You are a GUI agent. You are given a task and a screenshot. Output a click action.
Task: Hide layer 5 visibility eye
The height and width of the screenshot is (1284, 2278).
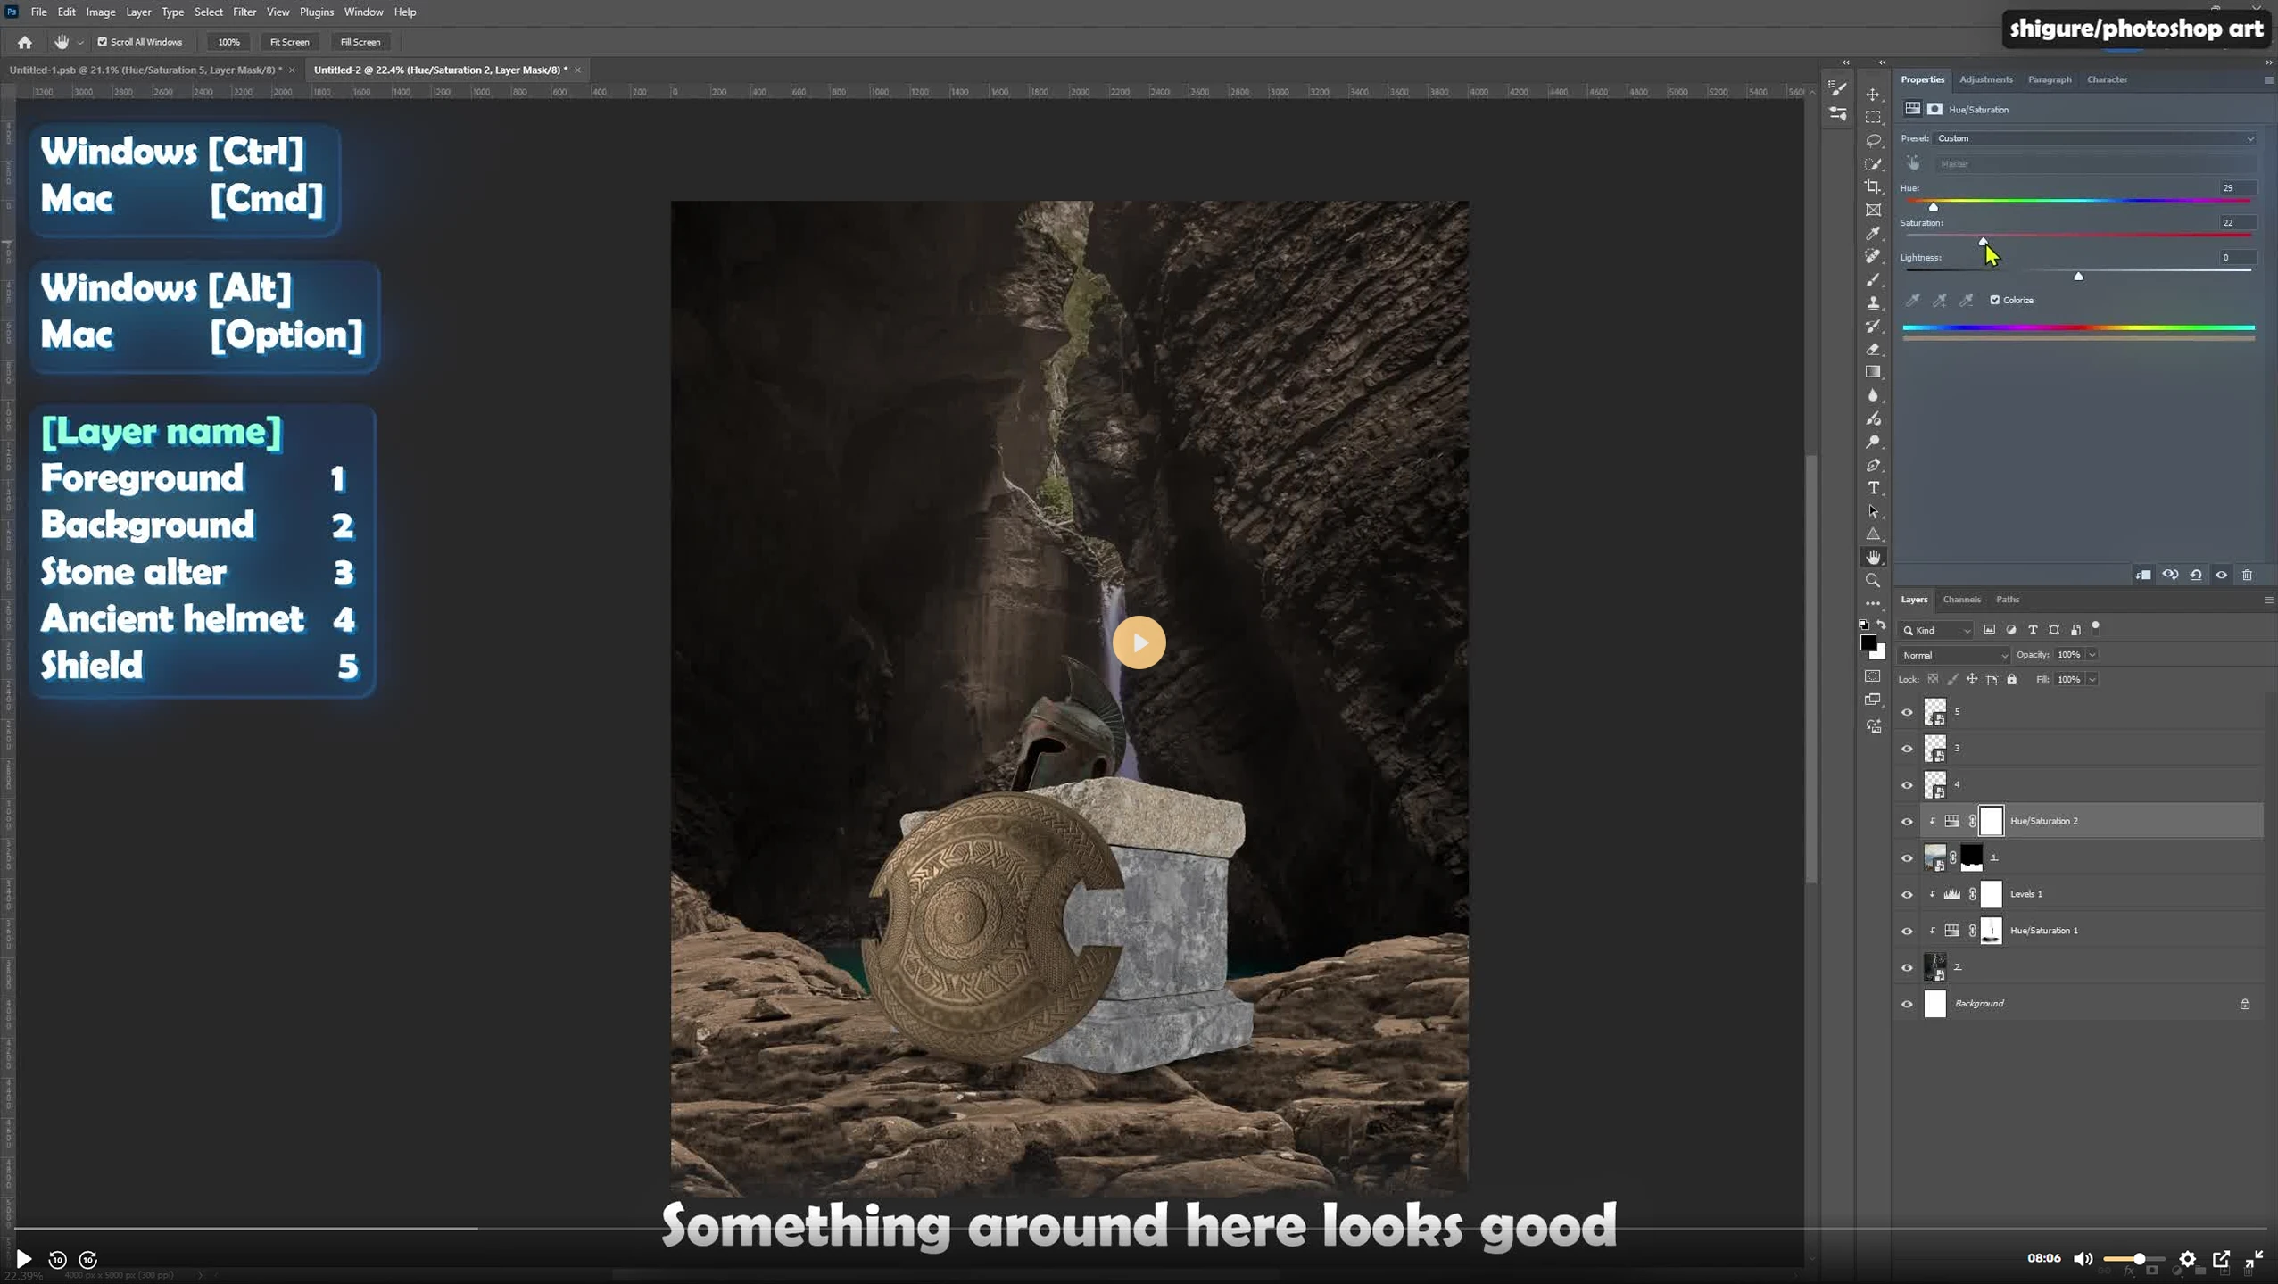point(1908,712)
